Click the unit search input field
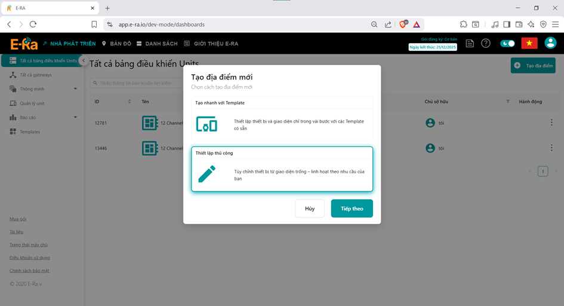The image size is (564, 306). point(134,83)
